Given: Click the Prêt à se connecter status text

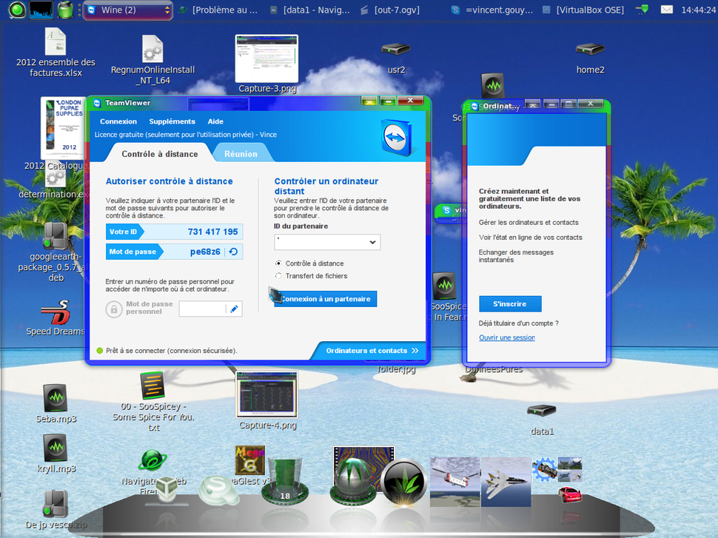Looking at the screenshot, I should pos(172,351).
